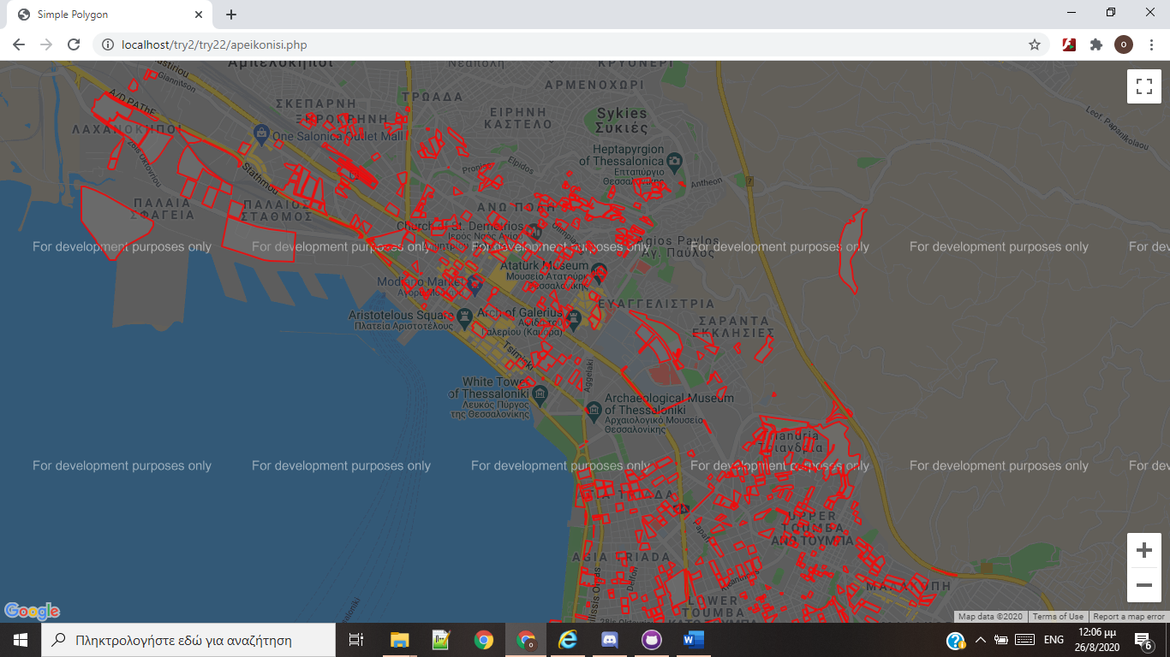Image resolution: width=1170 pixels, height=657 pixels.
Task: Open the clock showing 26/8/2020
Action: pos(1097,640)
